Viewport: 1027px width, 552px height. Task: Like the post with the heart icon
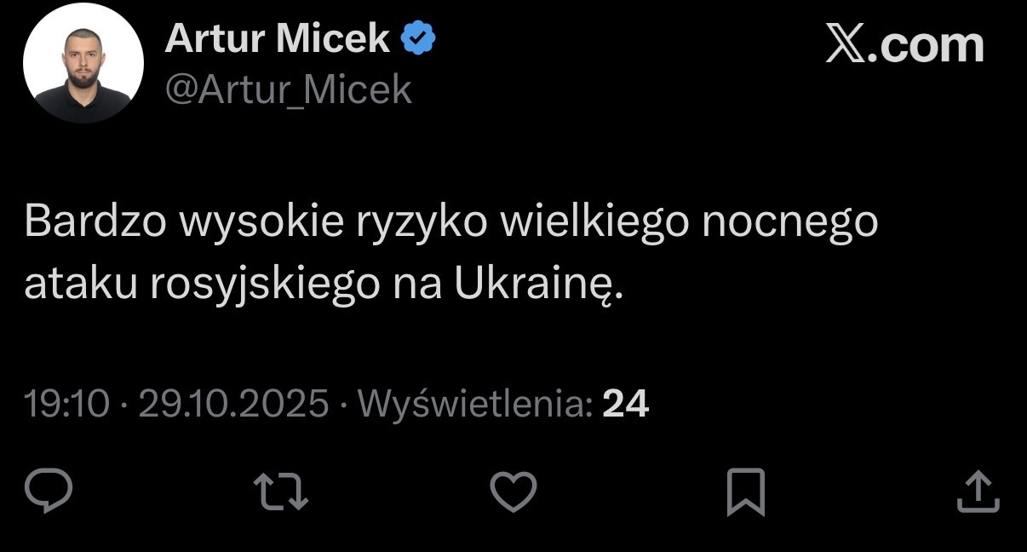click(514, 491)
